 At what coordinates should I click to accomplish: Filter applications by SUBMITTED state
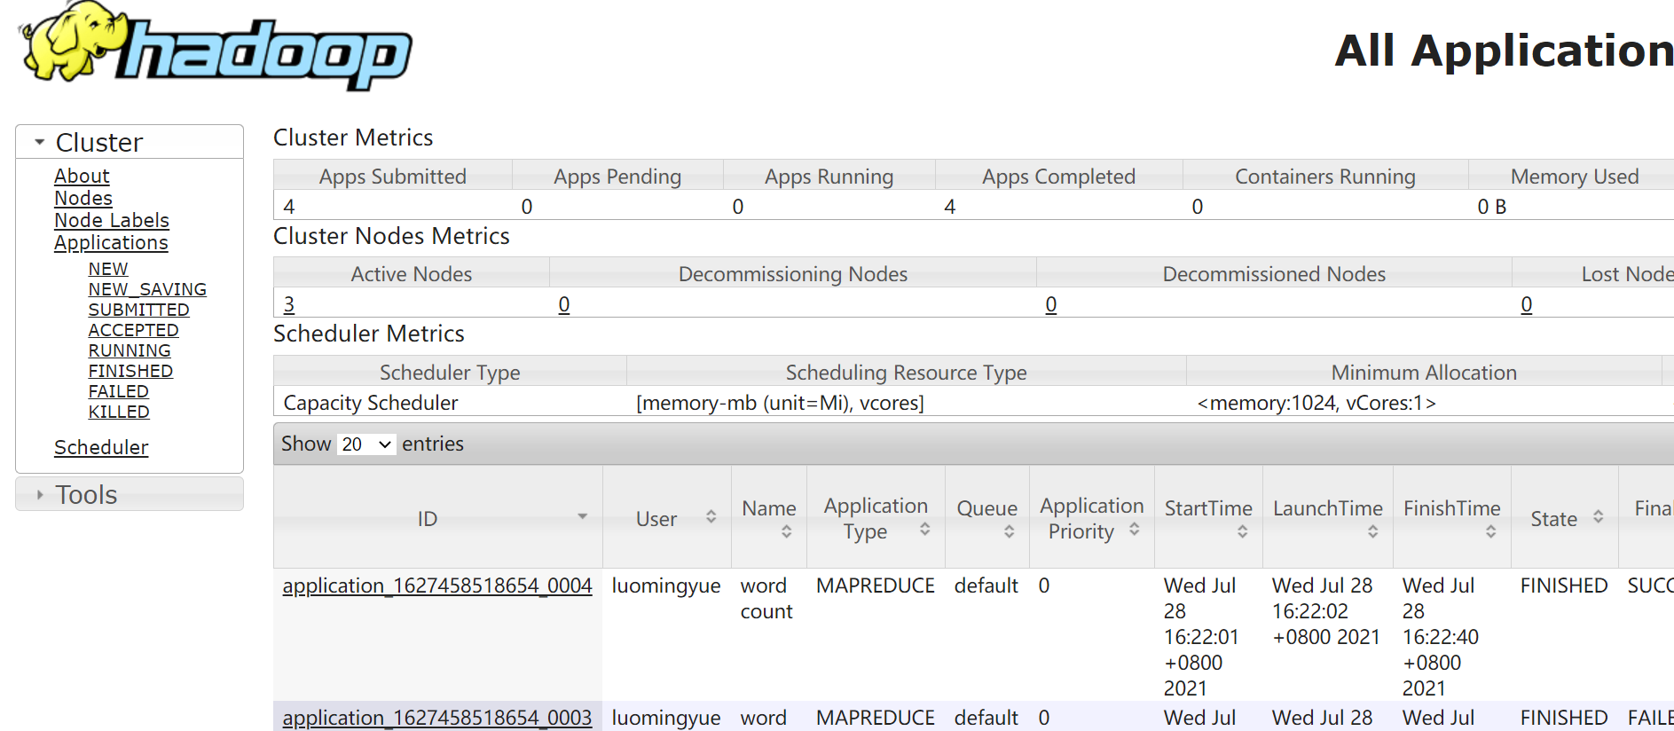coord(138,310)
